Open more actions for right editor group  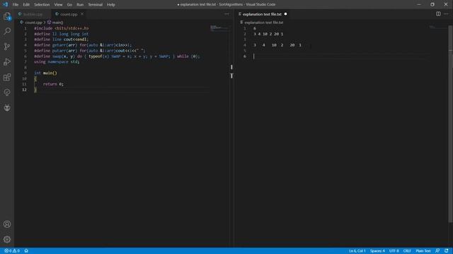(x=446, y=14)
